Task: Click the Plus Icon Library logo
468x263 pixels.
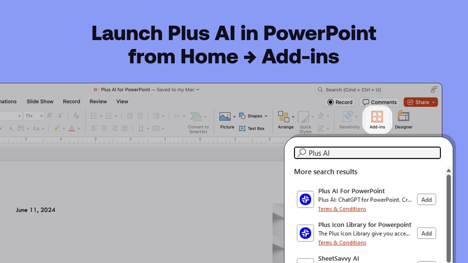Action: point(305,233)
